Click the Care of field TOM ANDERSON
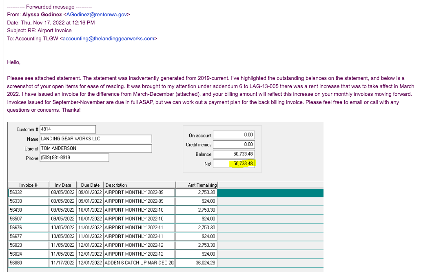The height and width of the screenshot is (272, 421). click(95, 148)
